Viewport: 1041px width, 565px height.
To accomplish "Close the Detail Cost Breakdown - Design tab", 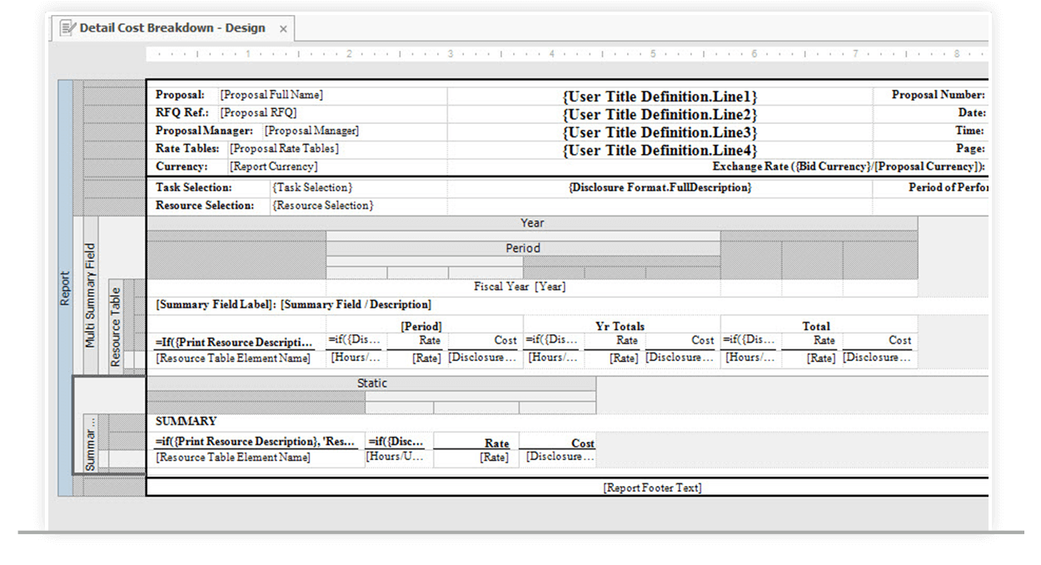I will (283, 27).
